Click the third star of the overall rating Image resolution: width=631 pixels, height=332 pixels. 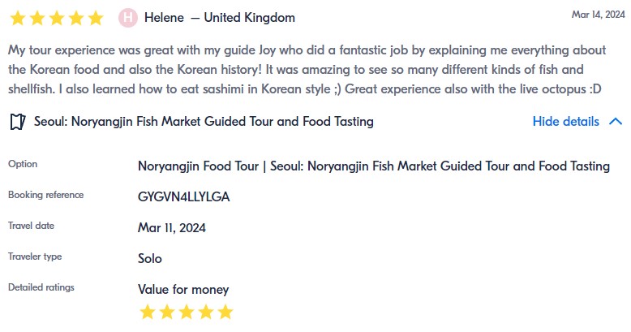click(x=56, y=17)
